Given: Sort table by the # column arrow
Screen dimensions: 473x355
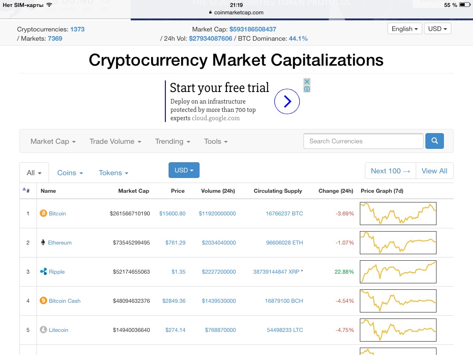Looking at the screenshot, I should point(24,189).
